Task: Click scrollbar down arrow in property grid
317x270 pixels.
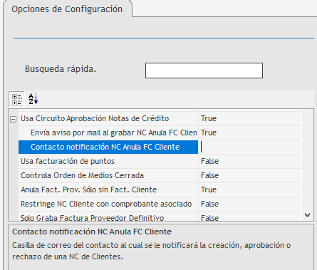Action: [308, 215]
